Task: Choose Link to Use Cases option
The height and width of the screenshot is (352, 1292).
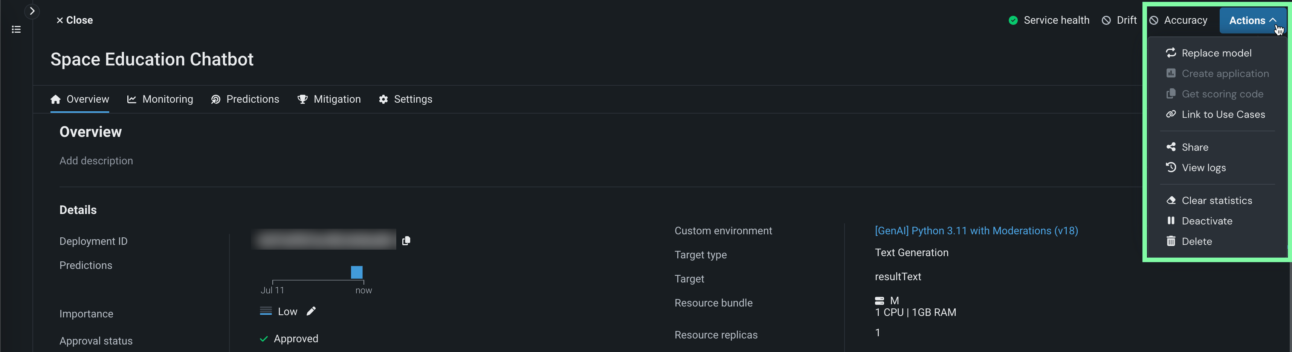Action: [1223, 115]
